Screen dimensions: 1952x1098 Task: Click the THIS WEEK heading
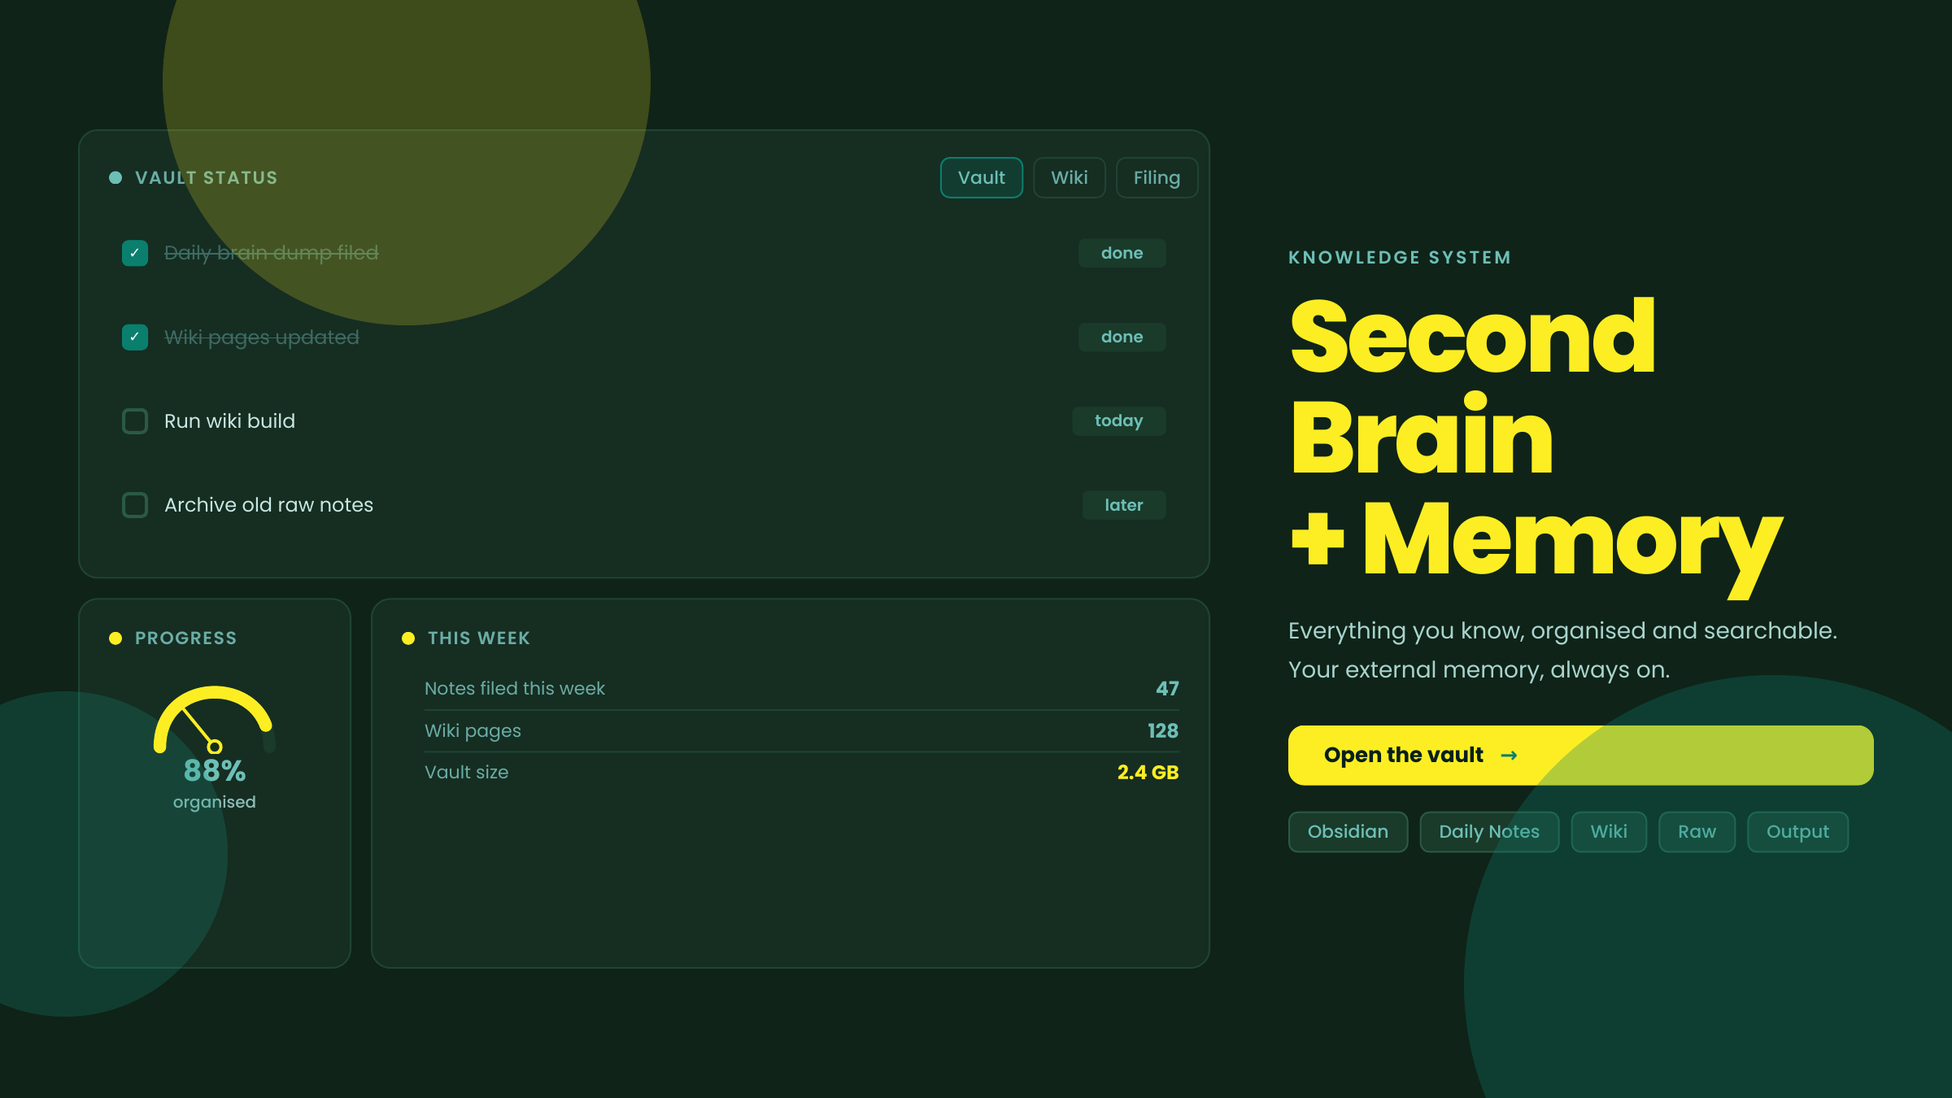click(x=478, y=638)
